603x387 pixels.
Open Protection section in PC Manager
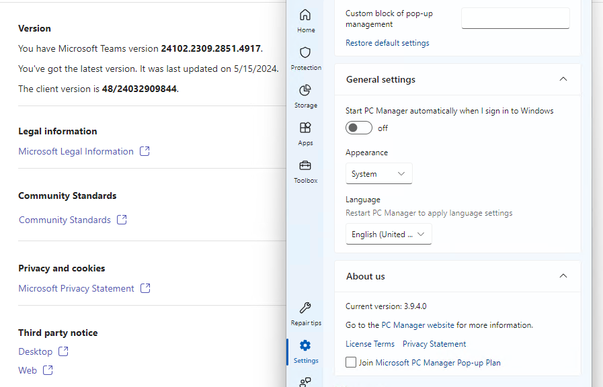(305, 58)
